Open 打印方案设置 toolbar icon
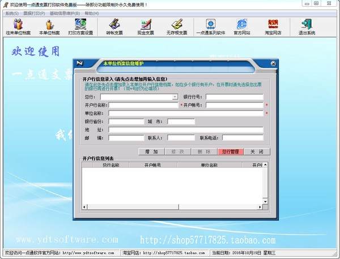This screenshot has height=259, width=340. tap(80, 27)
